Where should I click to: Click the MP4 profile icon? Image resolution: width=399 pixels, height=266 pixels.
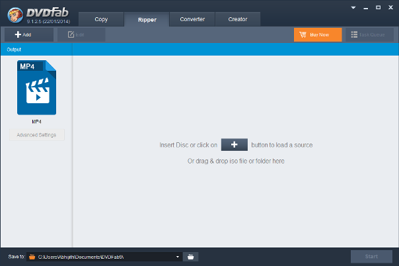(x=36, y=87)
